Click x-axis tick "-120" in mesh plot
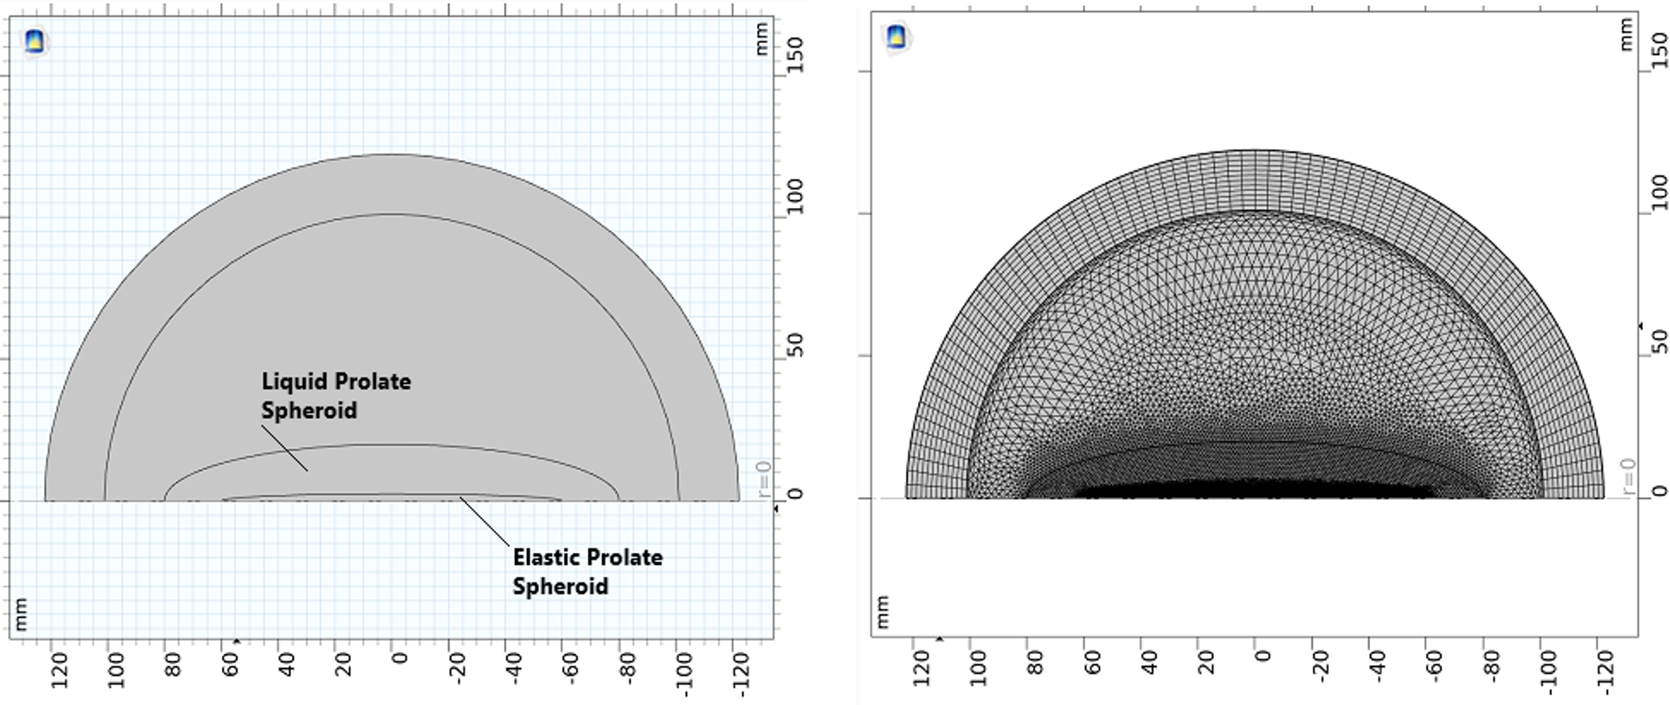 click(x=1606, y=672)
